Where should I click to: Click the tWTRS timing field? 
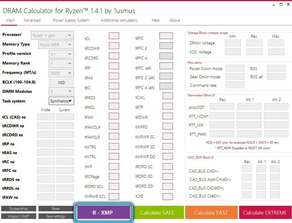114,146
